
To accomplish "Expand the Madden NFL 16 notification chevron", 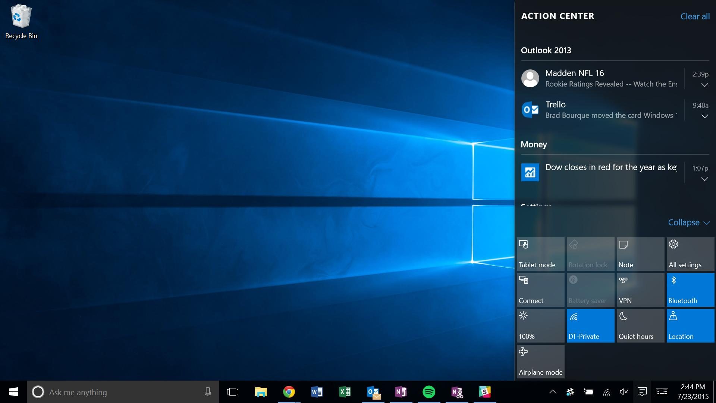I will (x=704, y=85).
